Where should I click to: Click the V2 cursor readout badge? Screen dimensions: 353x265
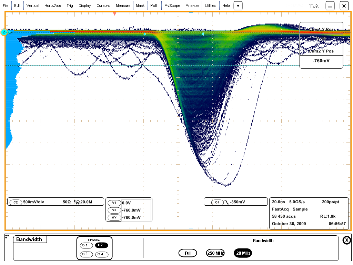(x=114, y=210)
